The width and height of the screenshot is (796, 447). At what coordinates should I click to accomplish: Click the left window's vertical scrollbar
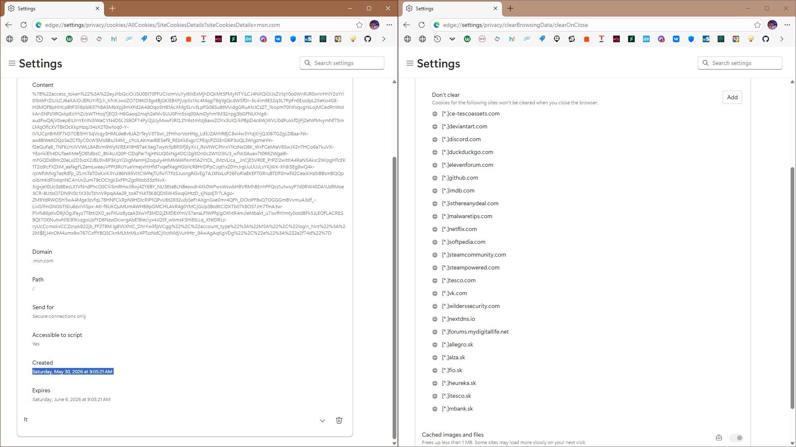[394, 298]
